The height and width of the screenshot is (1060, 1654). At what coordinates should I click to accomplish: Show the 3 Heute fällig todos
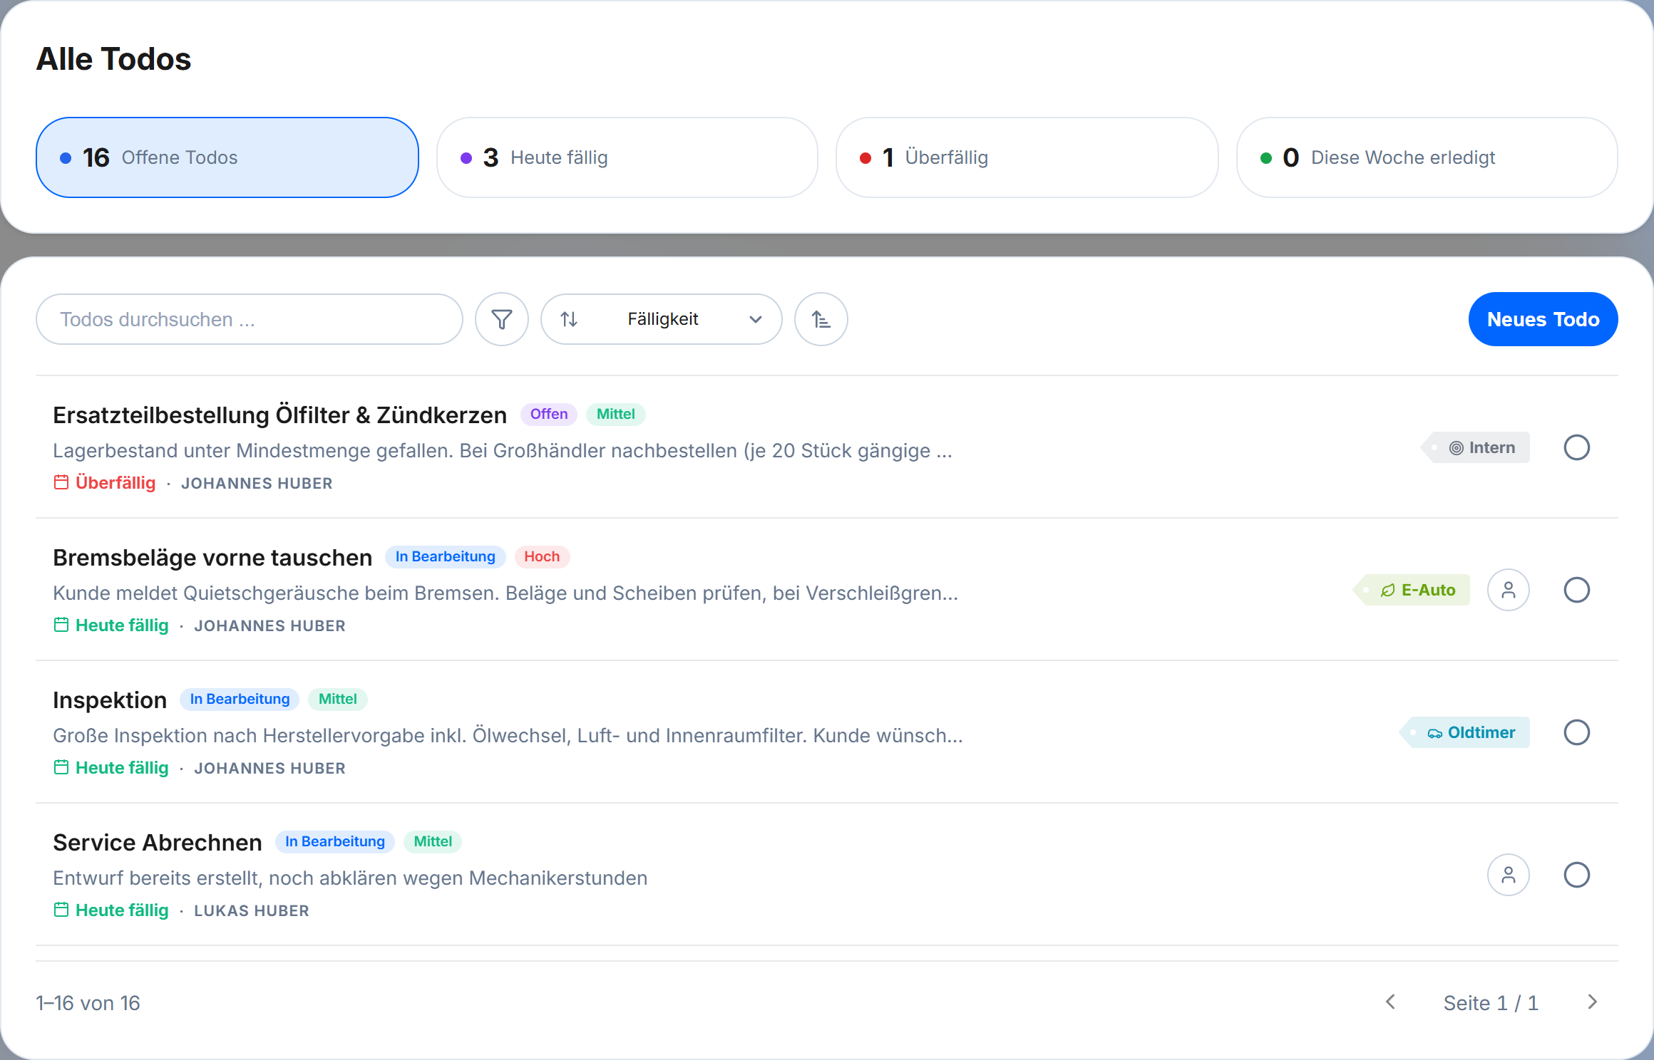click(627, 157)
